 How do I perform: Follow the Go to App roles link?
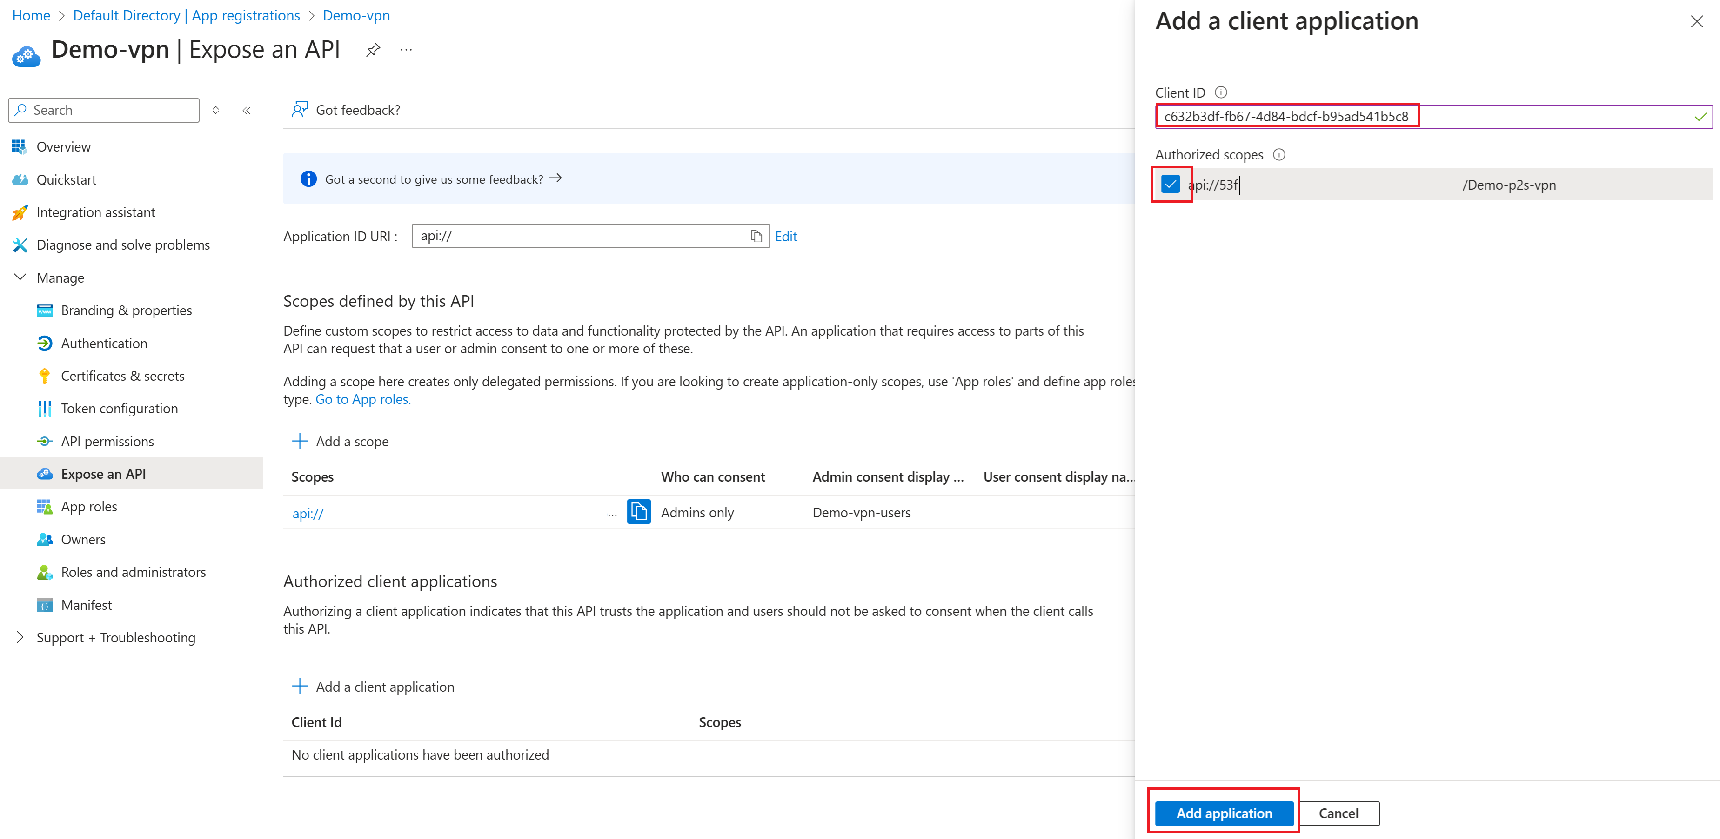[x=362, y=399]
